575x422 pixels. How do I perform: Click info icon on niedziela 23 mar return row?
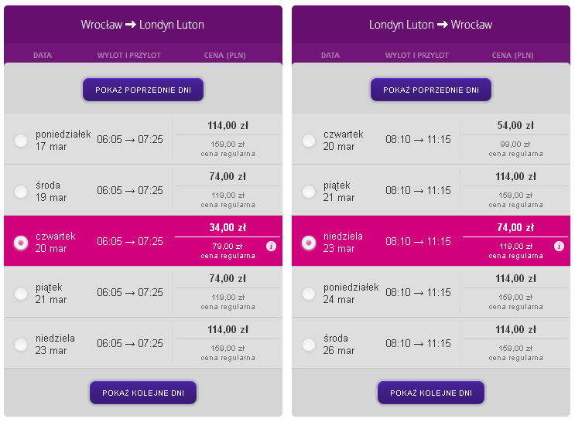(x=559, y=246)
